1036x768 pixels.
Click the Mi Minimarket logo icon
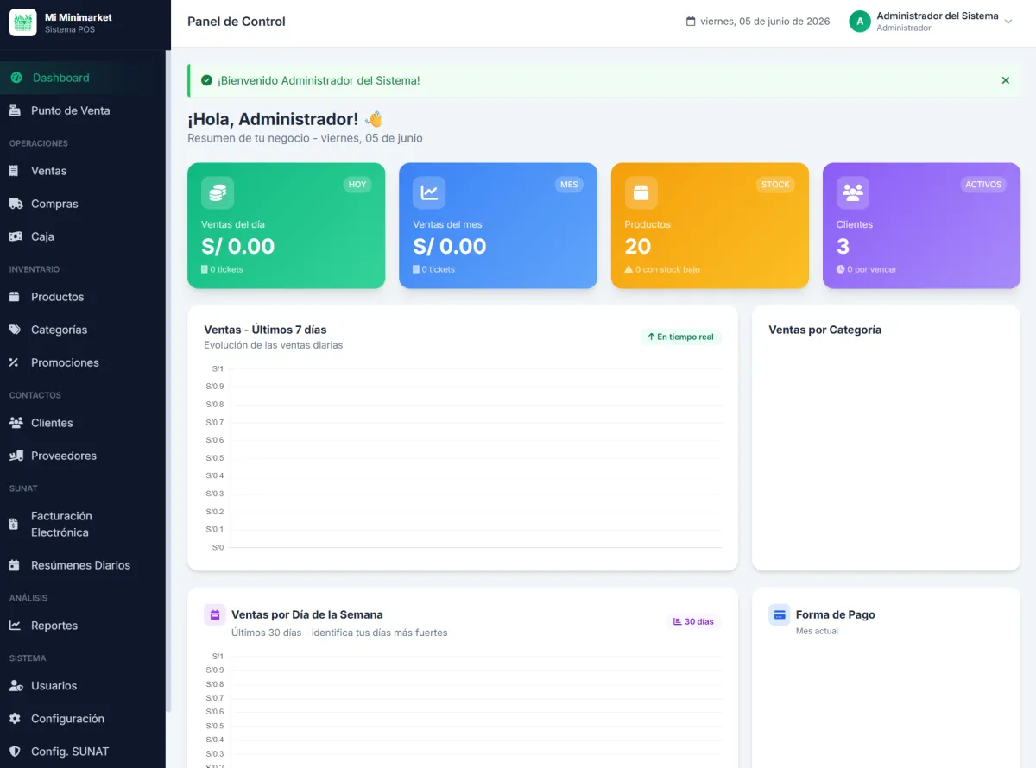click(22, 22)
